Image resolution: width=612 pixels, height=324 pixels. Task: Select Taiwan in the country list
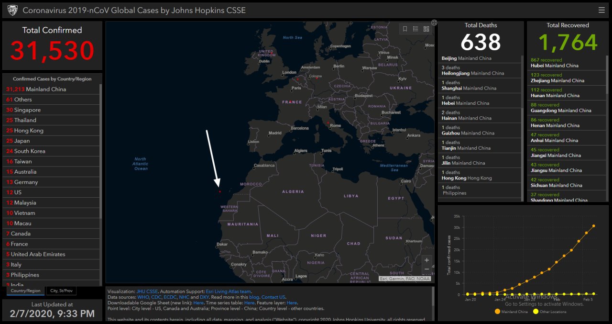point(52,162)
